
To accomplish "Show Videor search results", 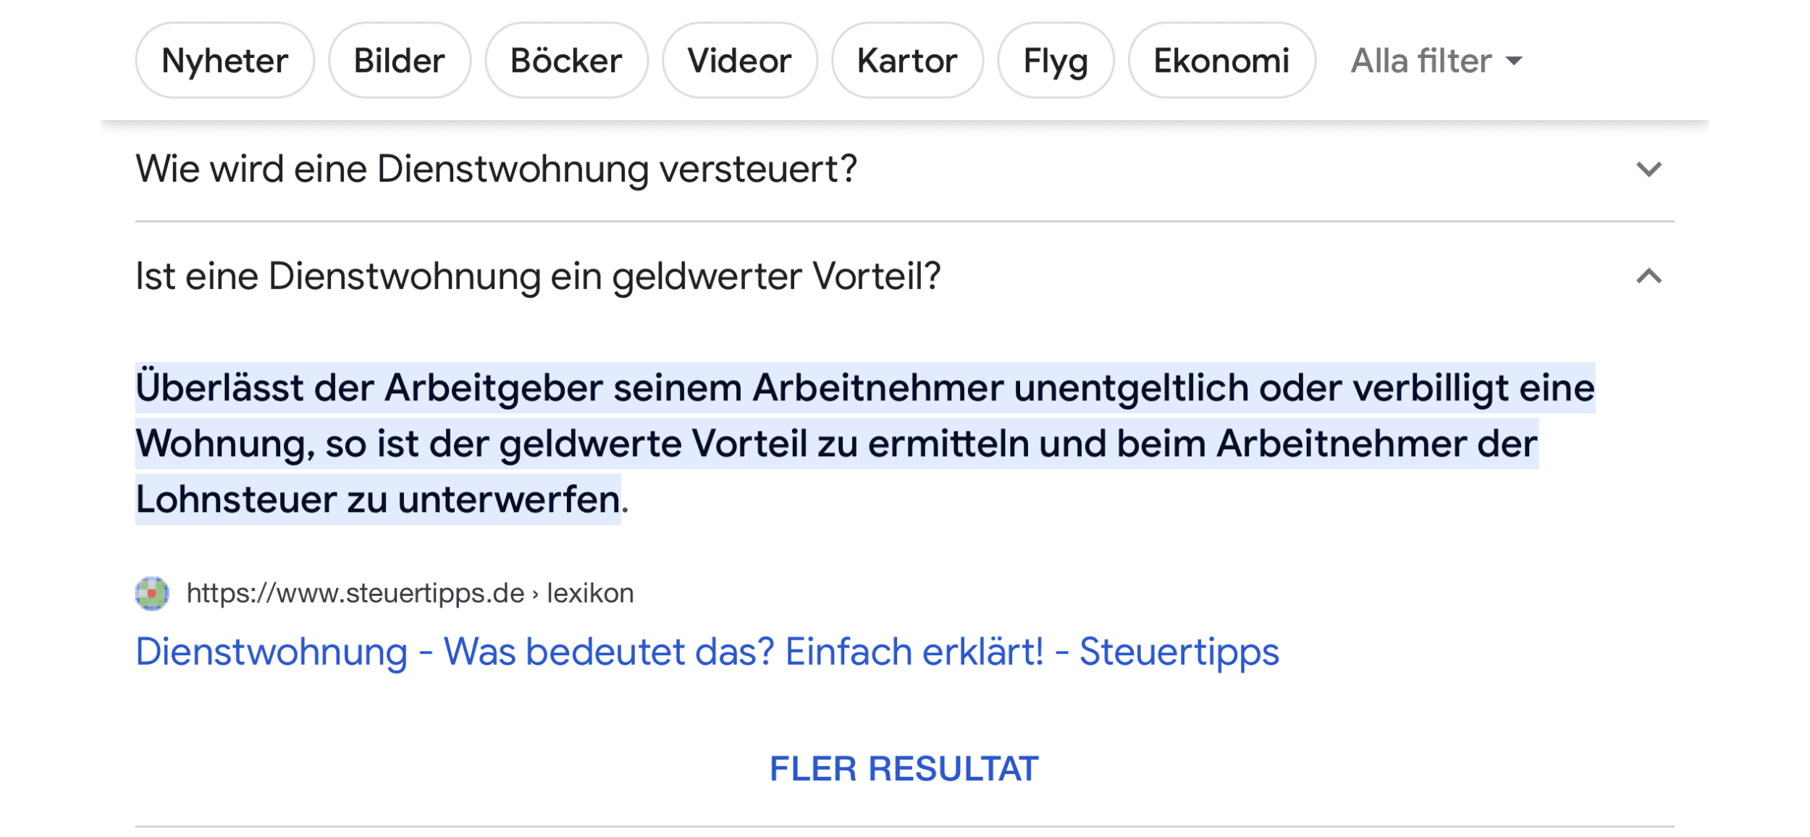I will pos(739,61).
